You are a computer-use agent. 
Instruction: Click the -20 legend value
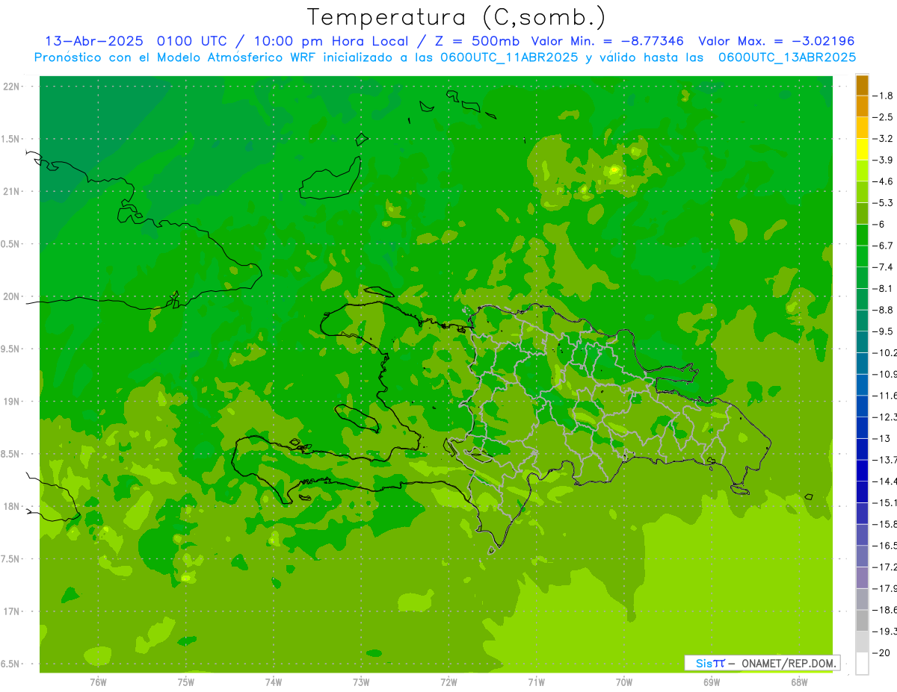click(x=882, y=653)
